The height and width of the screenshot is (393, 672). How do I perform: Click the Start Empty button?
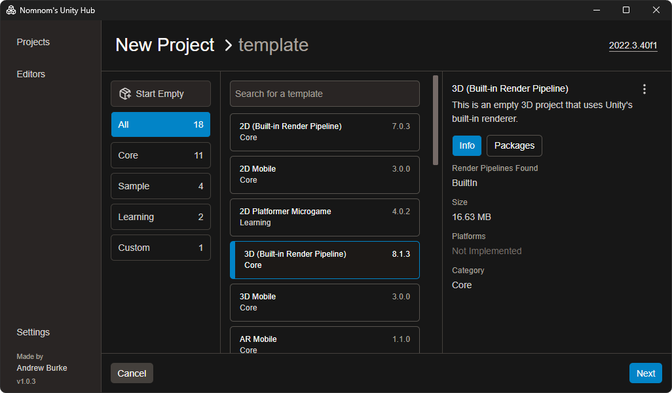(x=160, y=94)
